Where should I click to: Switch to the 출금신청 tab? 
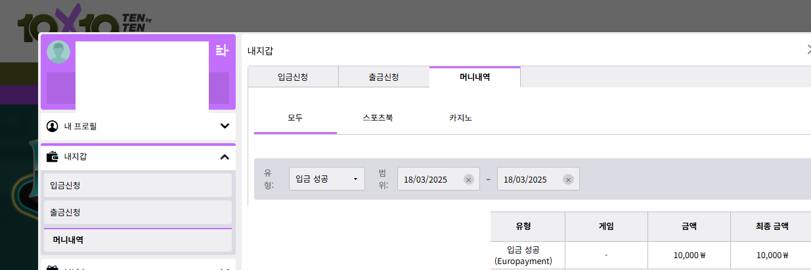tap(384, 77)
